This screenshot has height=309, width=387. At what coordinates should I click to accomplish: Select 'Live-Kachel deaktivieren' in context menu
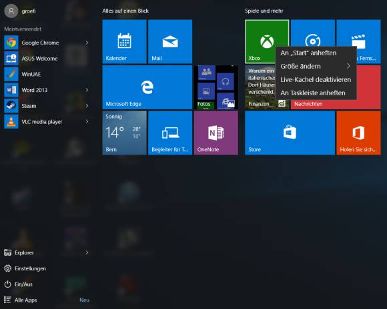click(x=316, y=80)
